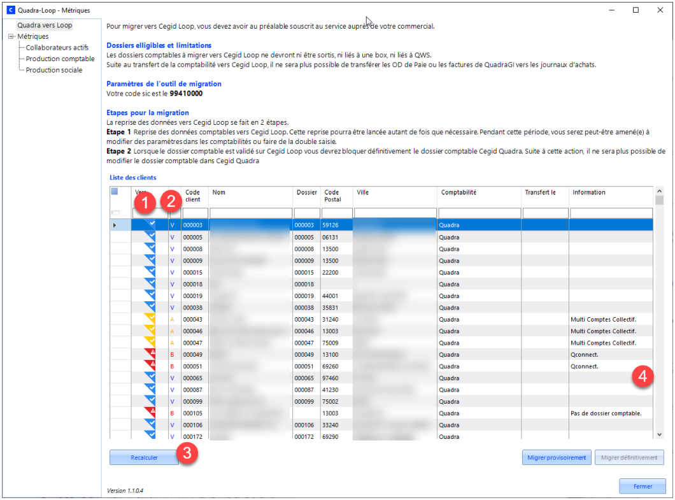The height and width of the screenshot is (500, 675).
Task: Click the blue check icon for client 000087
Action: [150, 389]
